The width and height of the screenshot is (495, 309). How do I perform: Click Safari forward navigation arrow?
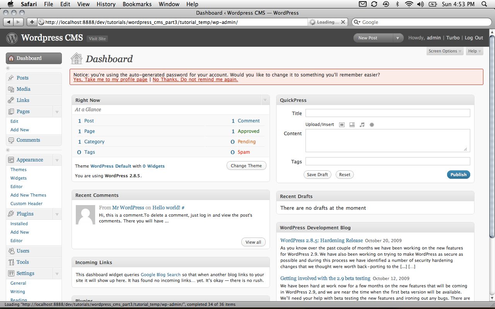point(18,22)
